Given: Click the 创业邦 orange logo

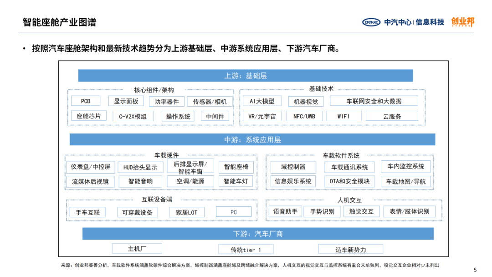Looking at the screenshot, I should pyautogui.click(x=462, y=22).
